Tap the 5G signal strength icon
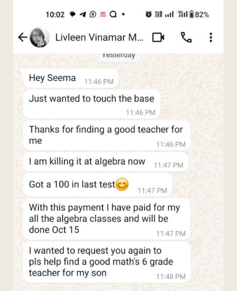237x291 pixels. [x=183, y=14]
